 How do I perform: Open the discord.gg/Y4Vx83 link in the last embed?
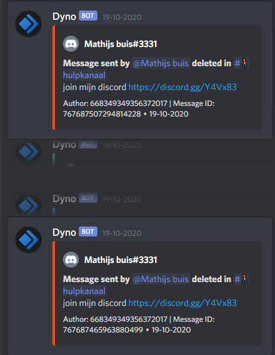pos(183,303)
